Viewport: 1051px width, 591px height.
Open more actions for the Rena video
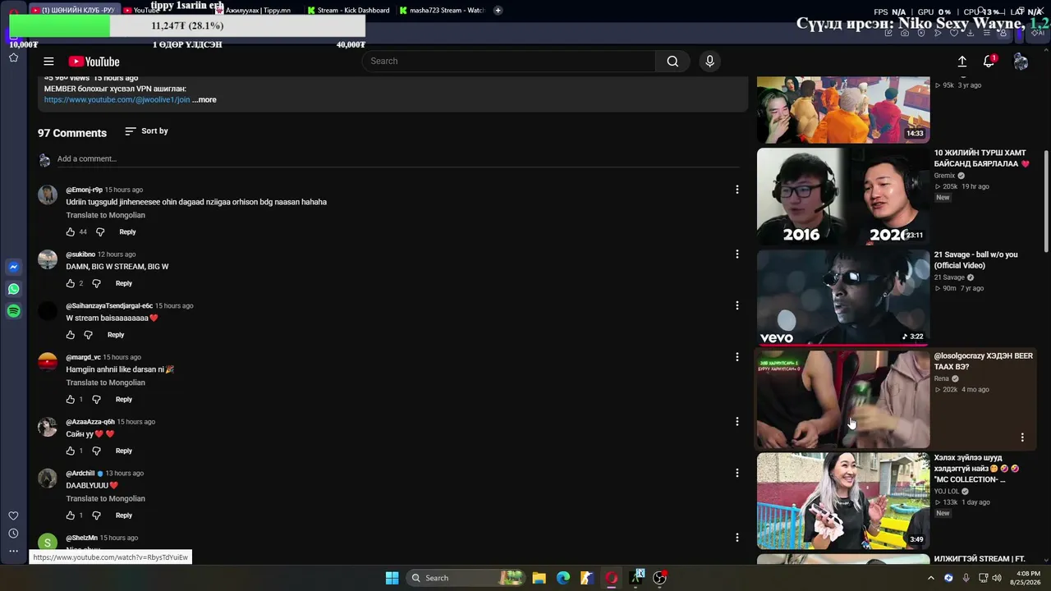pyautogui.click(x=1022, y=438)
